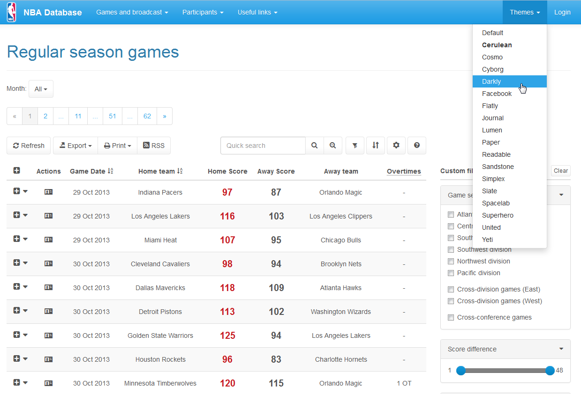Pick the Superhero theme
This screenshot has width=581, height=394.
[x=510, y=215]
